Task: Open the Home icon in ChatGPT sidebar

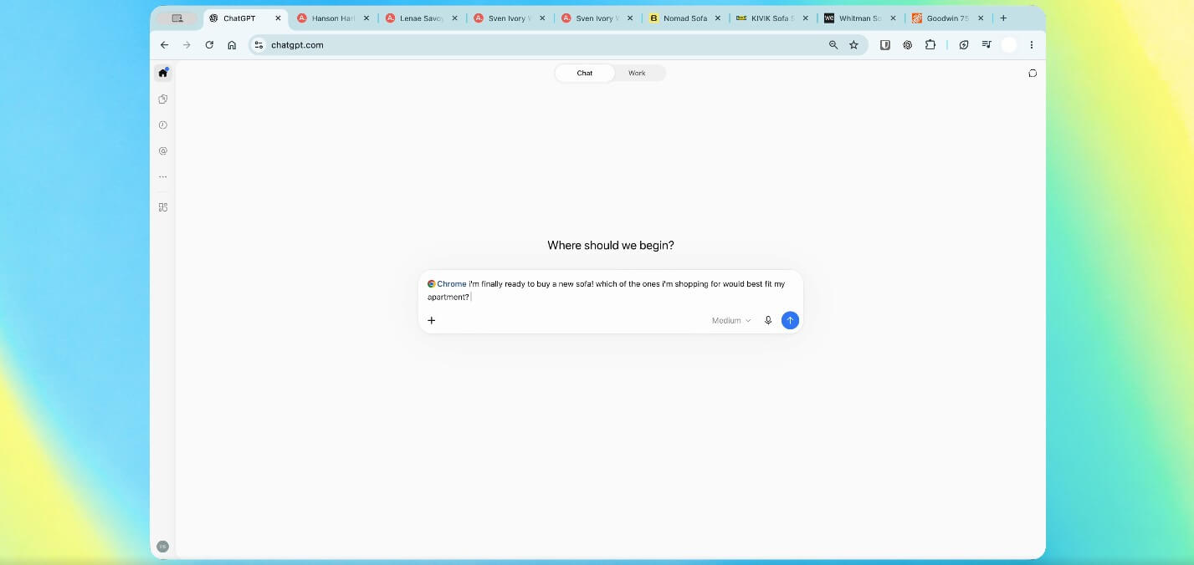Action: [163, 73]
